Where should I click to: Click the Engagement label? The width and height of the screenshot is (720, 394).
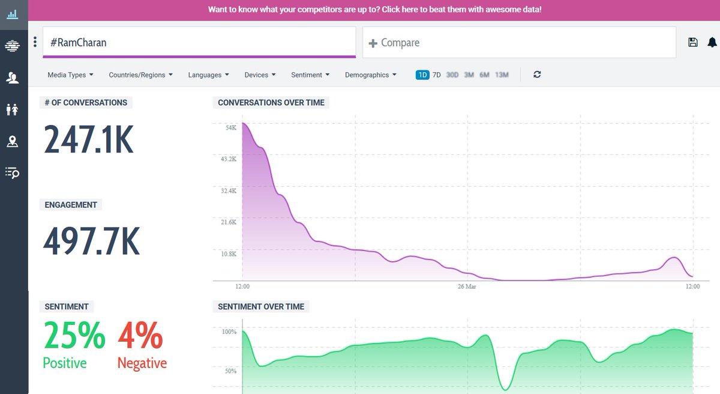[71, 205]
